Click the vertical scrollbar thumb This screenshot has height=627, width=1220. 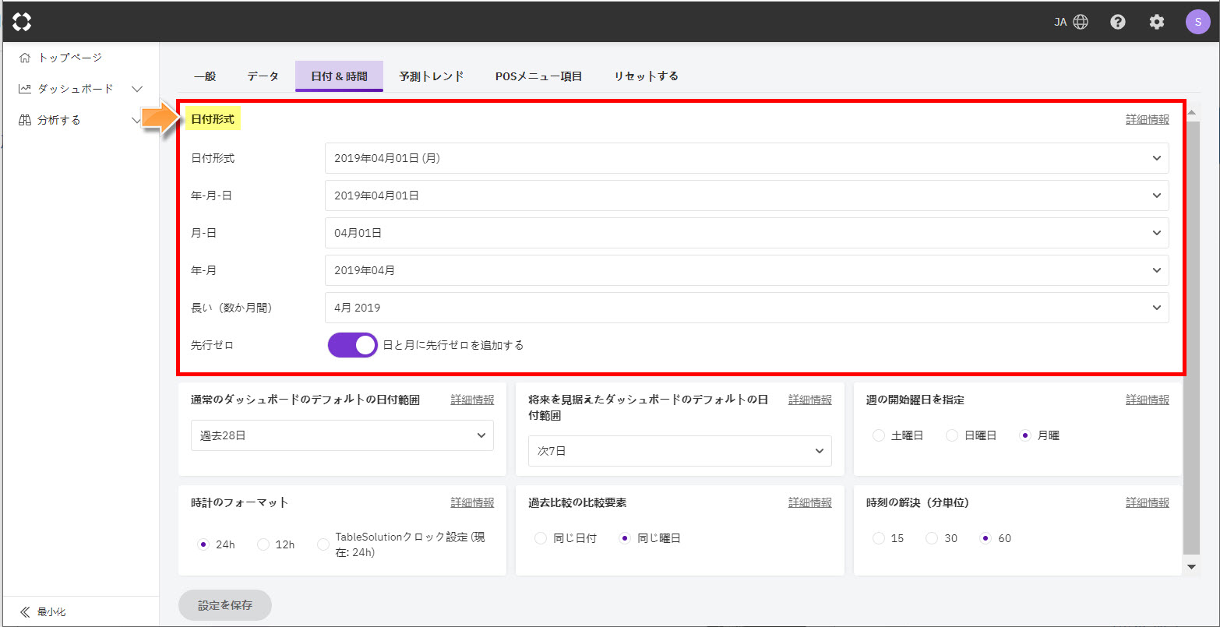[1191, 336]
